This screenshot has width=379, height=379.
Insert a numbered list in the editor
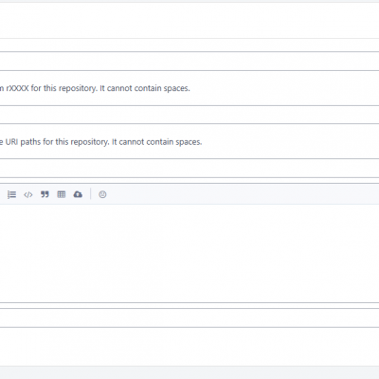click(11, 194)
